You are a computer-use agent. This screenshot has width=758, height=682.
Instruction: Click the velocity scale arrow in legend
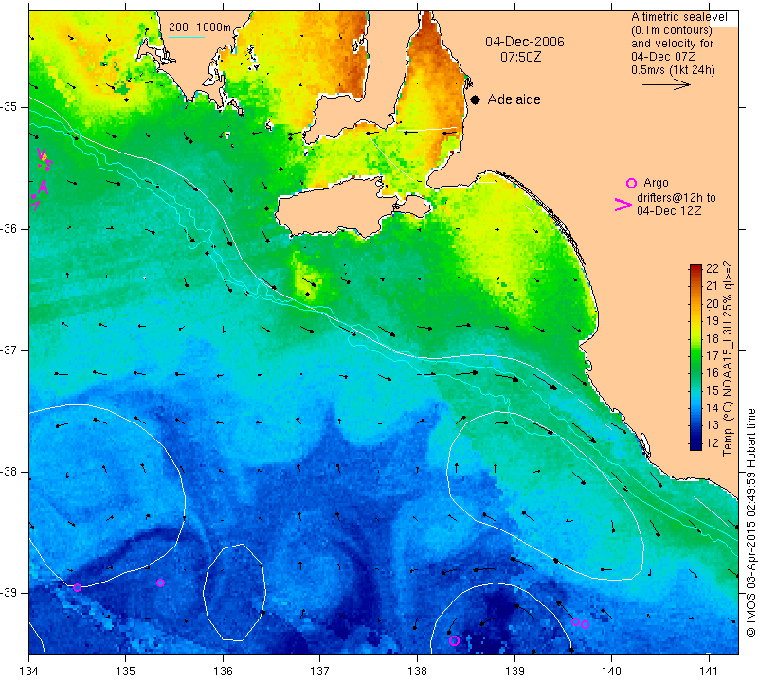click(x=666, y=84)
